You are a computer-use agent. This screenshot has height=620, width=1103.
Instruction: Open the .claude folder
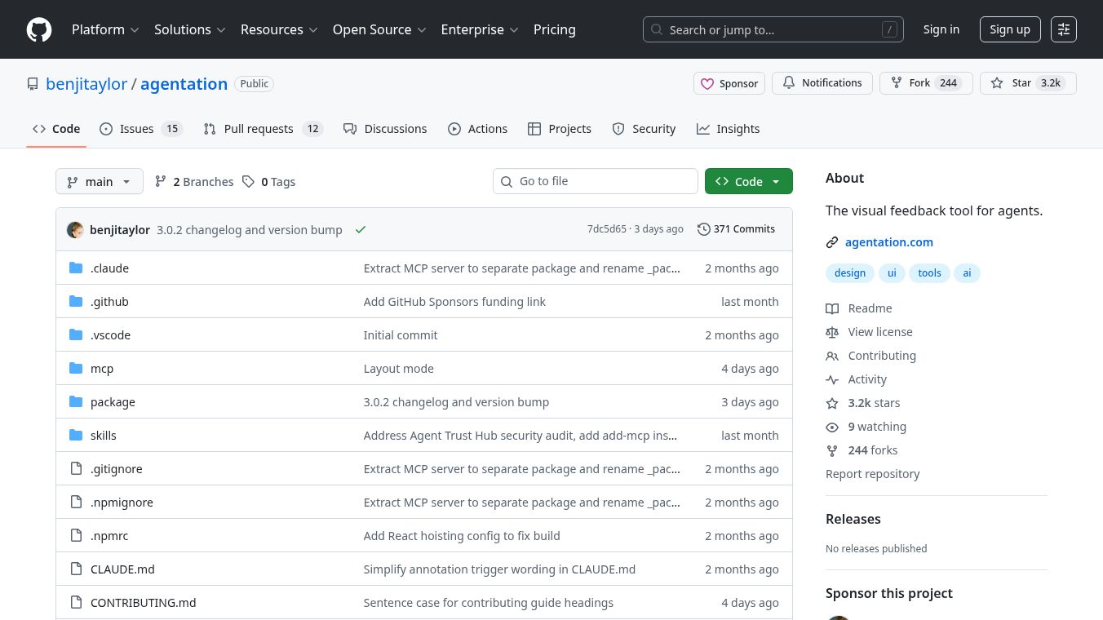109,268
